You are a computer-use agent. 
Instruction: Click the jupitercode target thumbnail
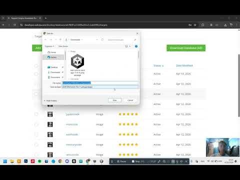point(50,114)
